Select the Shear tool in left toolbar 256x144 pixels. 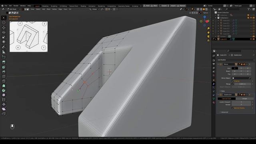click(x=4, y=109)
